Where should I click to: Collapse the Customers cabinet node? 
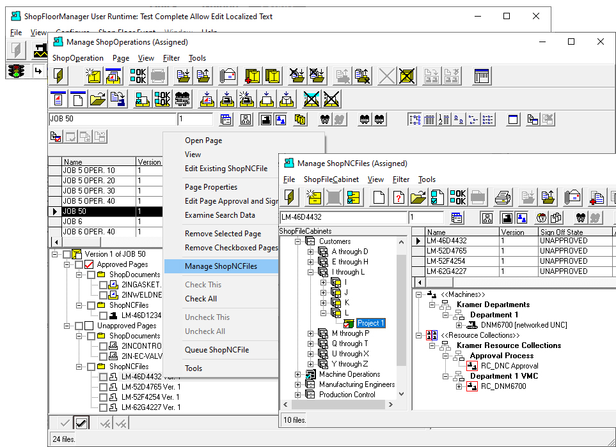pos(298,241)
